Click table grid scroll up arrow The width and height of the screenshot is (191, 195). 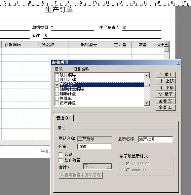tap(166, 44)
